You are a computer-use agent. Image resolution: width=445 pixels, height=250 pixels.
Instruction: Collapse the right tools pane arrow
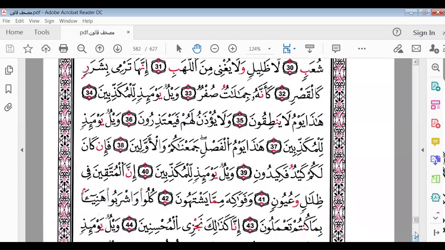(x=423, y=150)
